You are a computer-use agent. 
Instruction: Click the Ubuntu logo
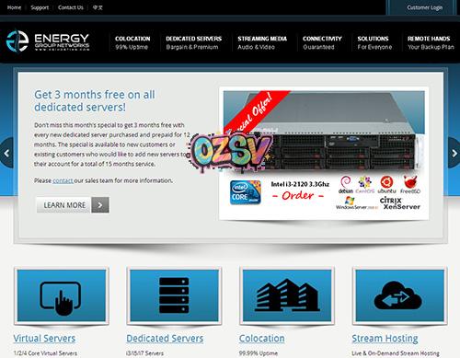pyautogui.click(x=386, y=185)
